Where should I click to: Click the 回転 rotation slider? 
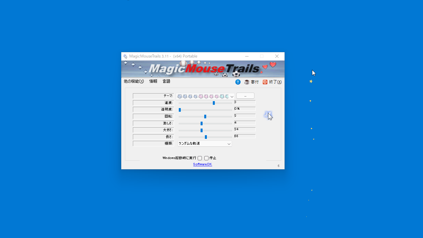(205, 117)
